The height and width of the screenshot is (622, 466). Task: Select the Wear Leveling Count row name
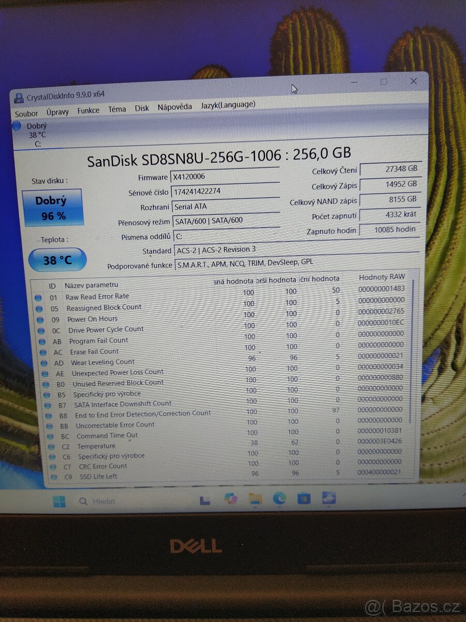[x=103, y=362]
